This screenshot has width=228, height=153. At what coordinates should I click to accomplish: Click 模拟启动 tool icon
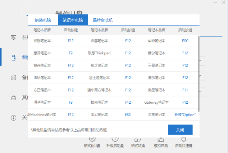point(161,140)
